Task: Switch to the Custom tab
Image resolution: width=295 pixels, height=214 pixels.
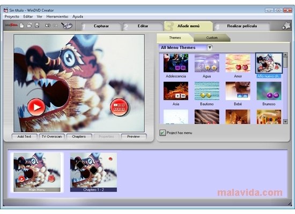Action: (212, 38)
